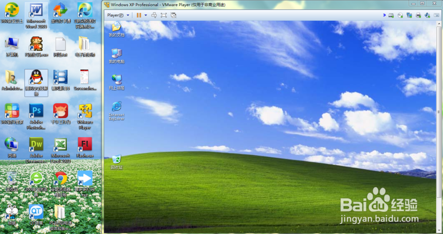Click the VMware title bar app icon

pyautogui.click(x=107, y=4)
